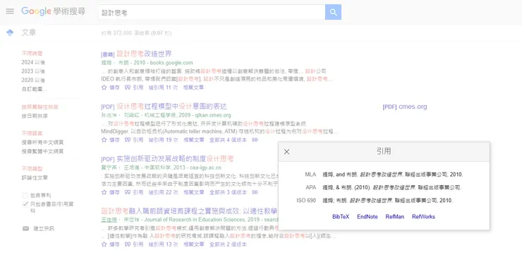Image resolution: width=522 pixels, height=255 pixels.
Task: Filter results to 2020 以後
Action: click(x=33, y=81)
